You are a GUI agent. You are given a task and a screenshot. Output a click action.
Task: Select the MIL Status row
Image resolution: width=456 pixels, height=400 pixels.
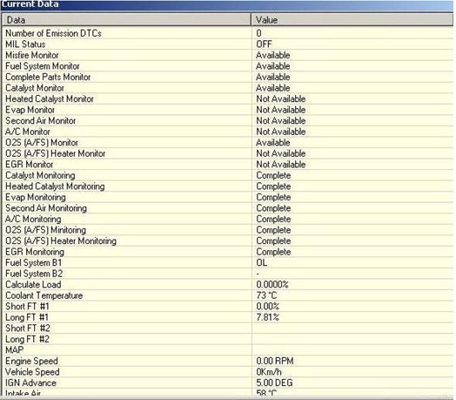click(227, 44)
